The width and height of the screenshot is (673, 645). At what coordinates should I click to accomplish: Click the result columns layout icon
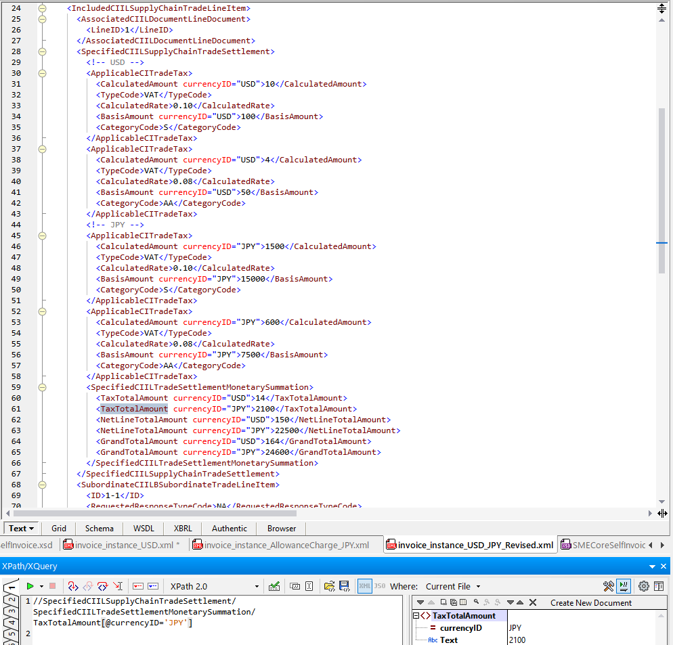pyautogui.click(x=463, y=602)
